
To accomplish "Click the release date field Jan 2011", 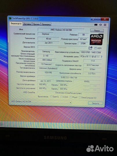I will point(49,43).
